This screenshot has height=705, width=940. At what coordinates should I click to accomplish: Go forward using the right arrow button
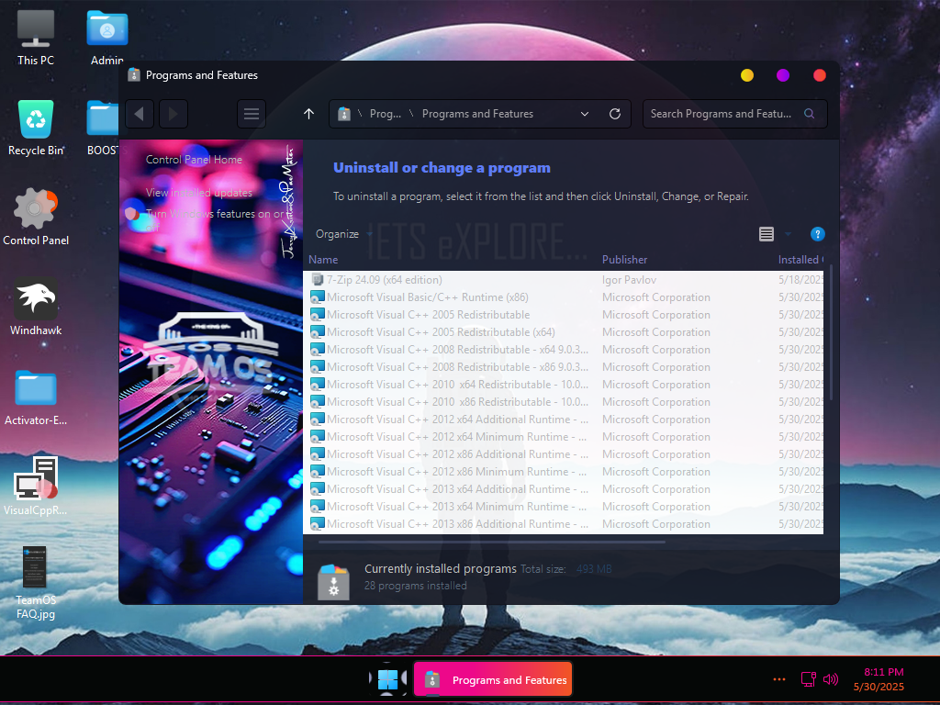coord(173,114)
